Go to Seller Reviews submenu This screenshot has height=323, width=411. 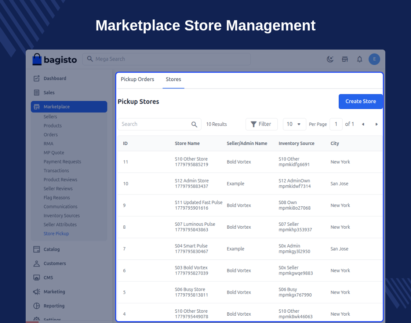58,189
